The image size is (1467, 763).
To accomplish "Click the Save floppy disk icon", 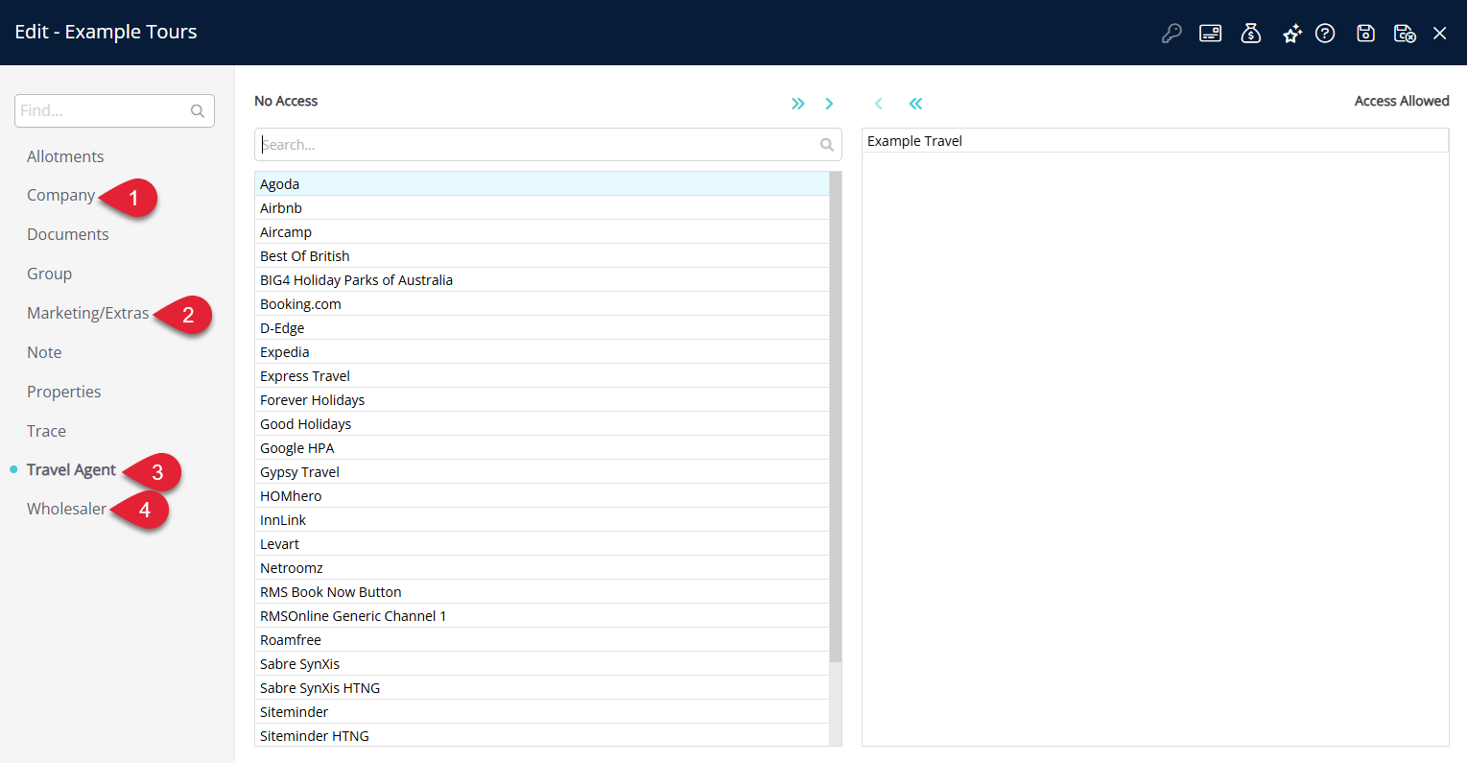I will (1366, 34).
